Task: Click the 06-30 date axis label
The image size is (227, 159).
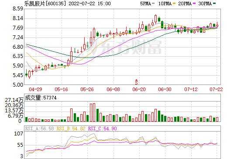Action: [165, 89]
